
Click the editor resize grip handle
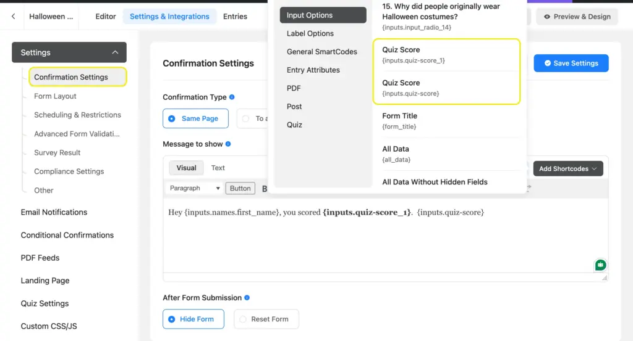(605, 277)
